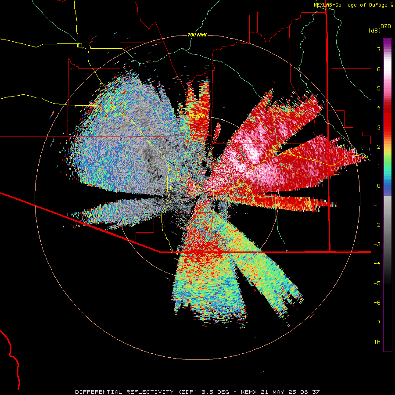Click the -2 value on the color scale
This screenshot has width=395, height=395.
[377, 225]
